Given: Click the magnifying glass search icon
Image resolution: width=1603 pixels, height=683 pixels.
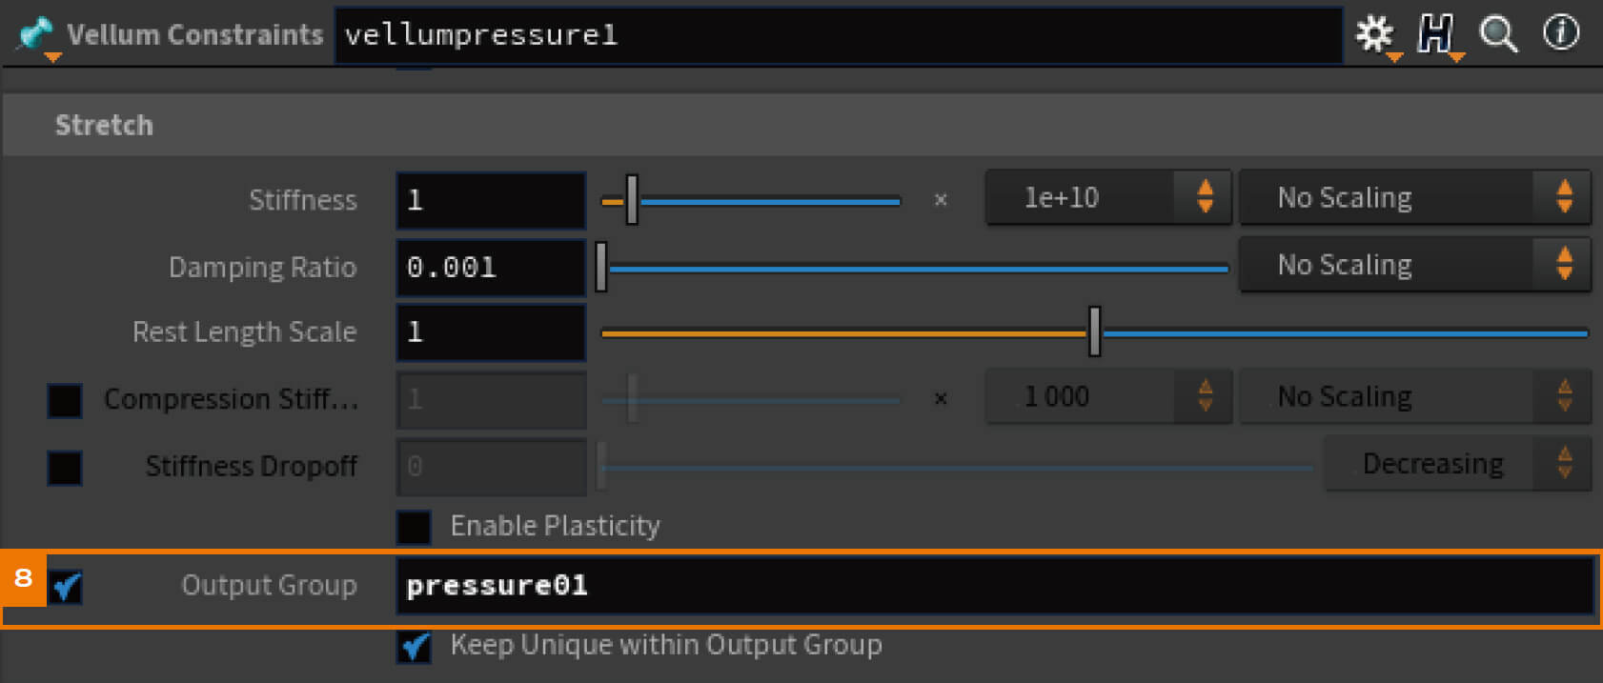Looking at the screenshot, I should 1498,35.
